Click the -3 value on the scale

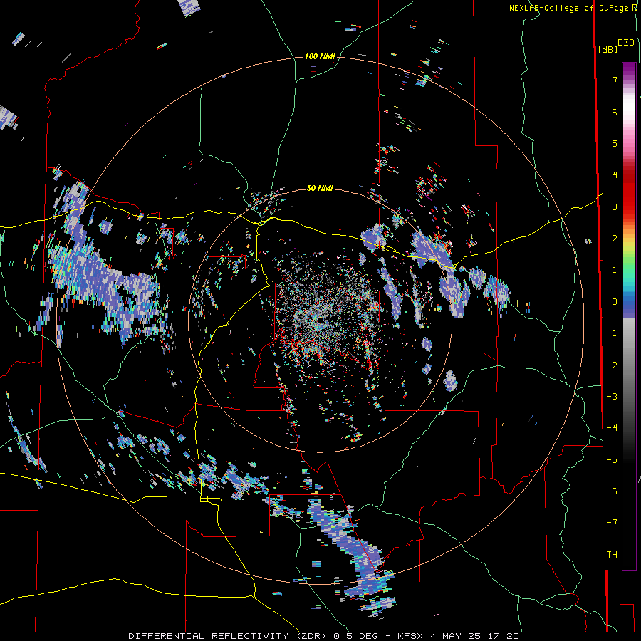(612, 397)
